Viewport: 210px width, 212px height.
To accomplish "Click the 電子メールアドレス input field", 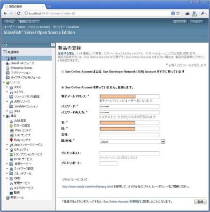I will click(x=129, y=97).
